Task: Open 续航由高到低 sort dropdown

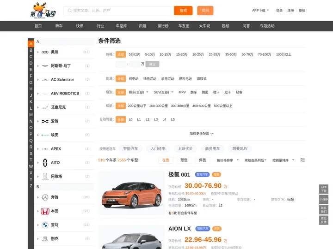Action: tap(255, 160)
